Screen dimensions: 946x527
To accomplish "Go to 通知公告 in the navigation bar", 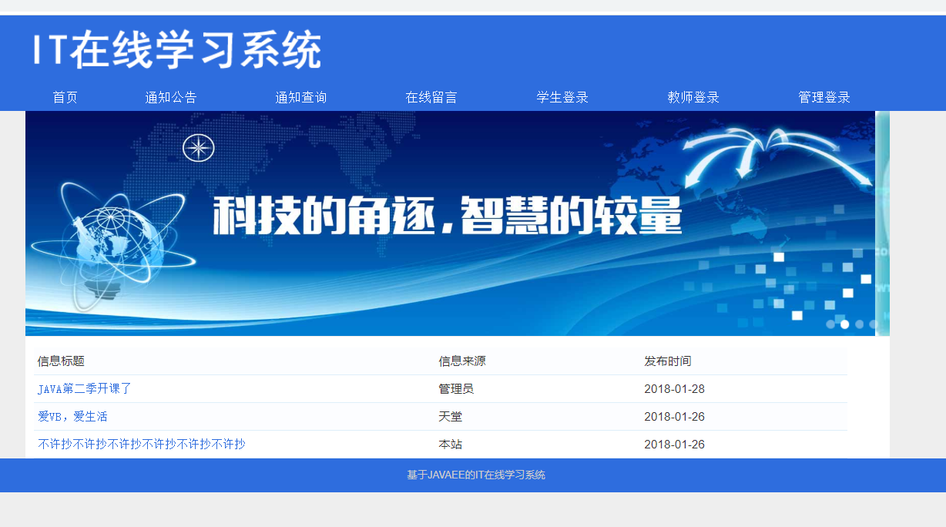I will click(x=171, y=97).
